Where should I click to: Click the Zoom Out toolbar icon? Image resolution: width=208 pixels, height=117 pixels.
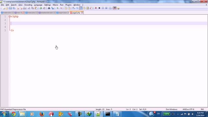[61, 8]
